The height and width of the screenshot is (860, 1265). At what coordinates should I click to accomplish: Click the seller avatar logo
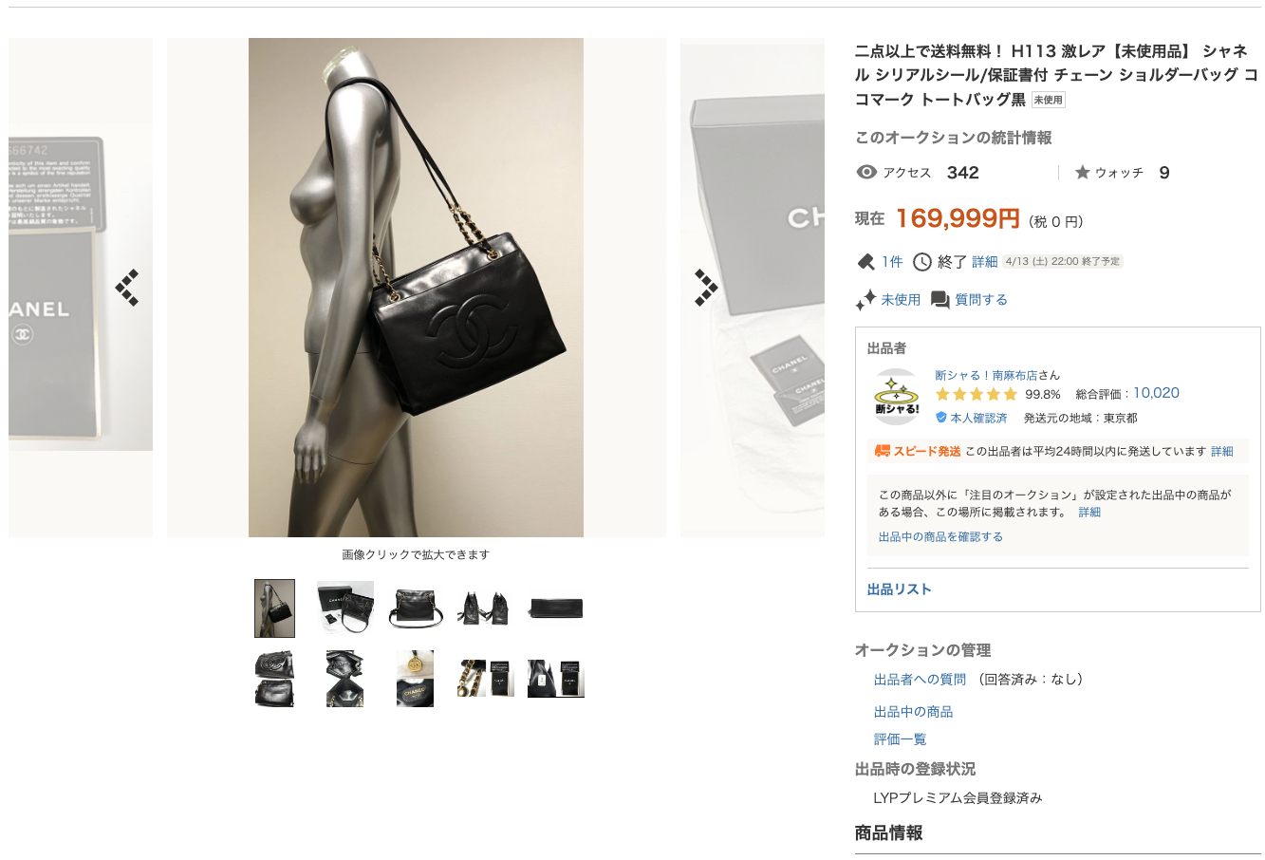coord(896,397)
